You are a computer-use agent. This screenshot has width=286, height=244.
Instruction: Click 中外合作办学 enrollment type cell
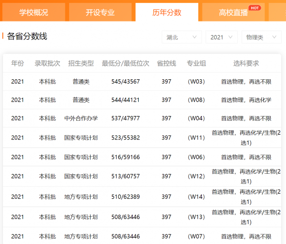81,118
